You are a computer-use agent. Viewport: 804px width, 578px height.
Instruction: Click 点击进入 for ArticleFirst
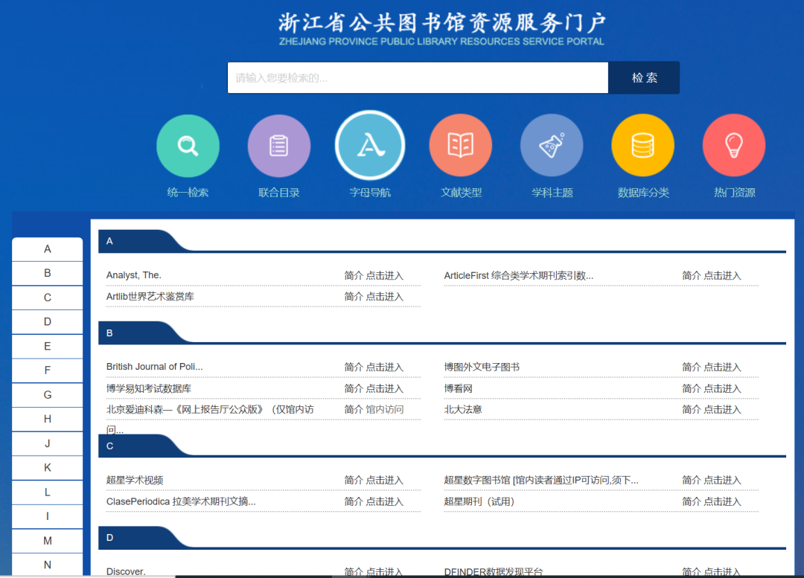point(722,276)
